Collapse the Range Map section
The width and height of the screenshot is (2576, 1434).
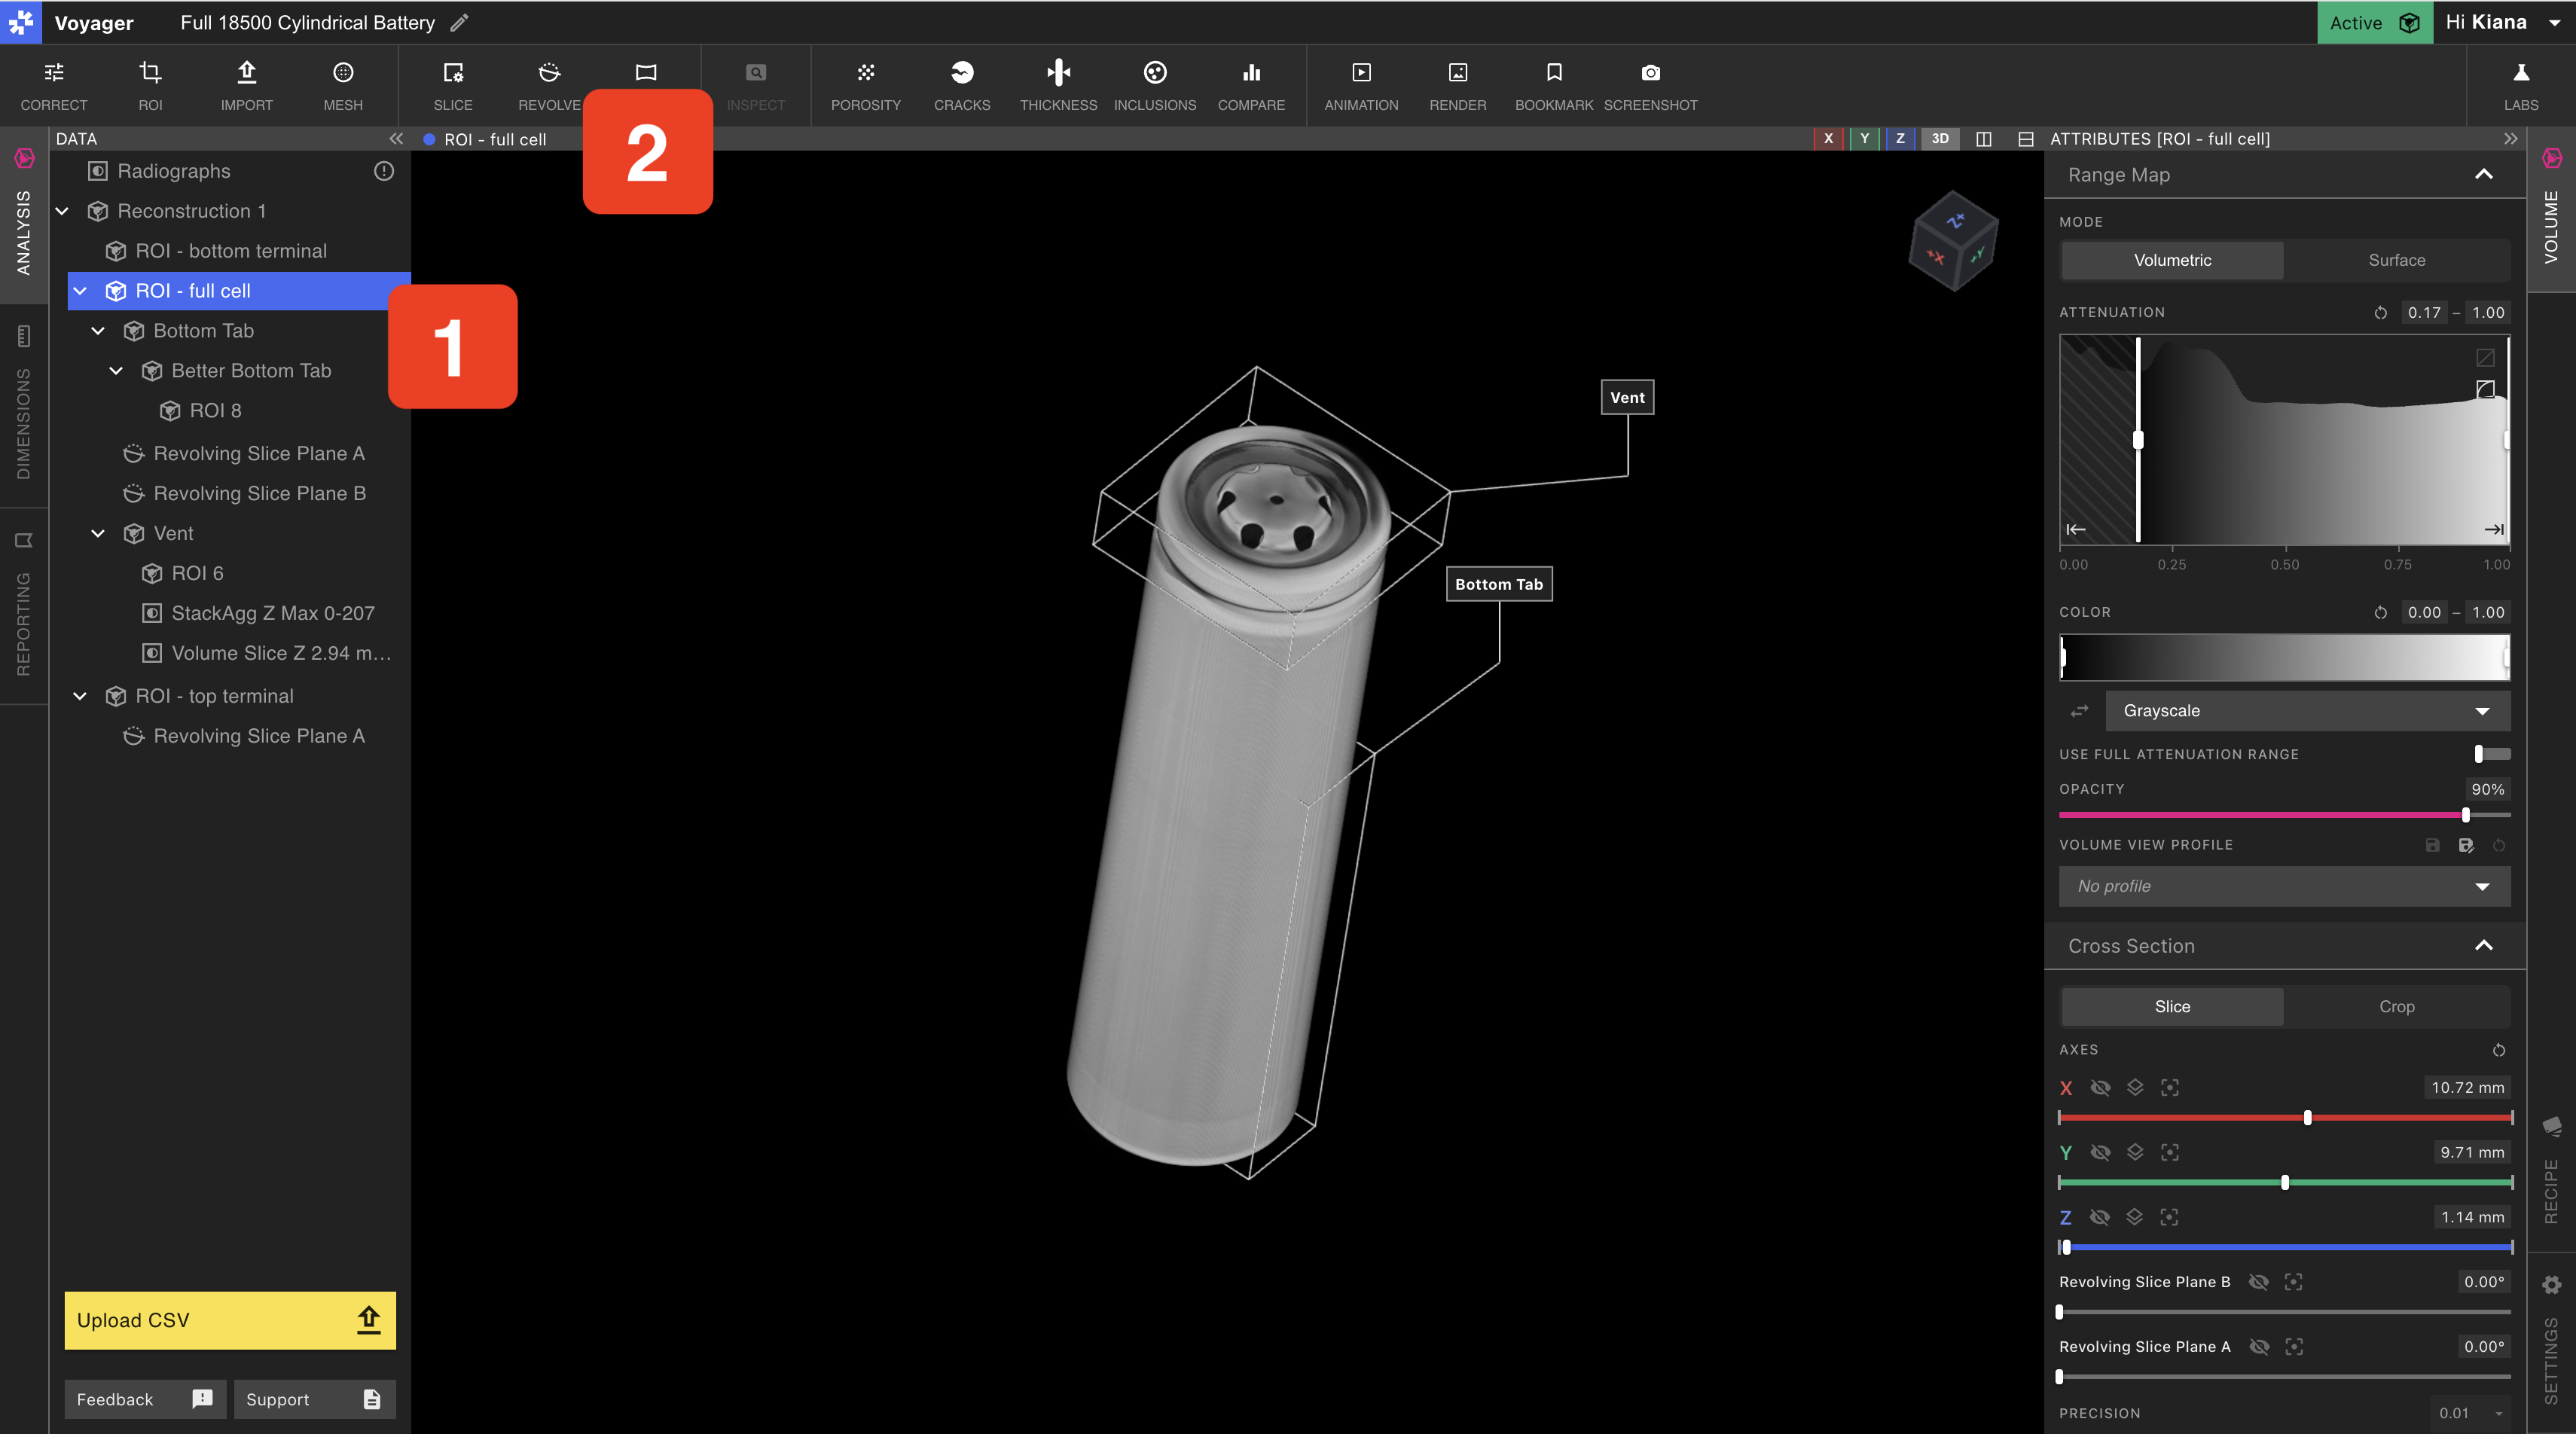(x=2484, y=175)
